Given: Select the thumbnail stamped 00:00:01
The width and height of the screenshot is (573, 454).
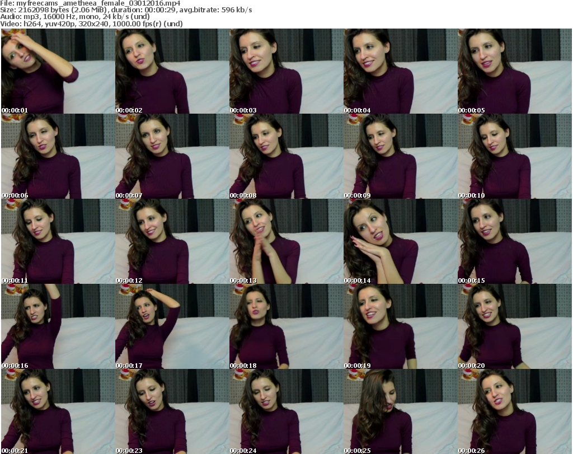Looking at the screenshot, I should [58, 71].
